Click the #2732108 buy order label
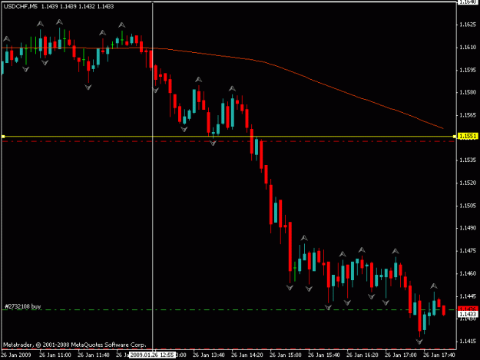The image size is (480, 360). coord(23,306)
